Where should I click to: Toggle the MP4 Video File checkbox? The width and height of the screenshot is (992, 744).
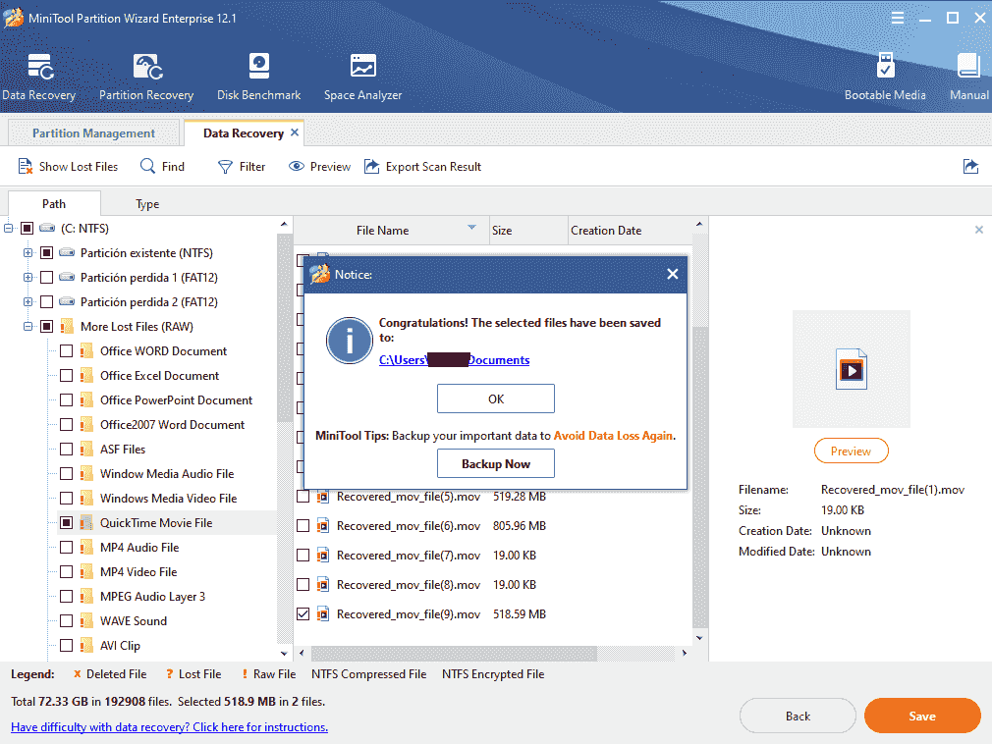tap(66, 572)
